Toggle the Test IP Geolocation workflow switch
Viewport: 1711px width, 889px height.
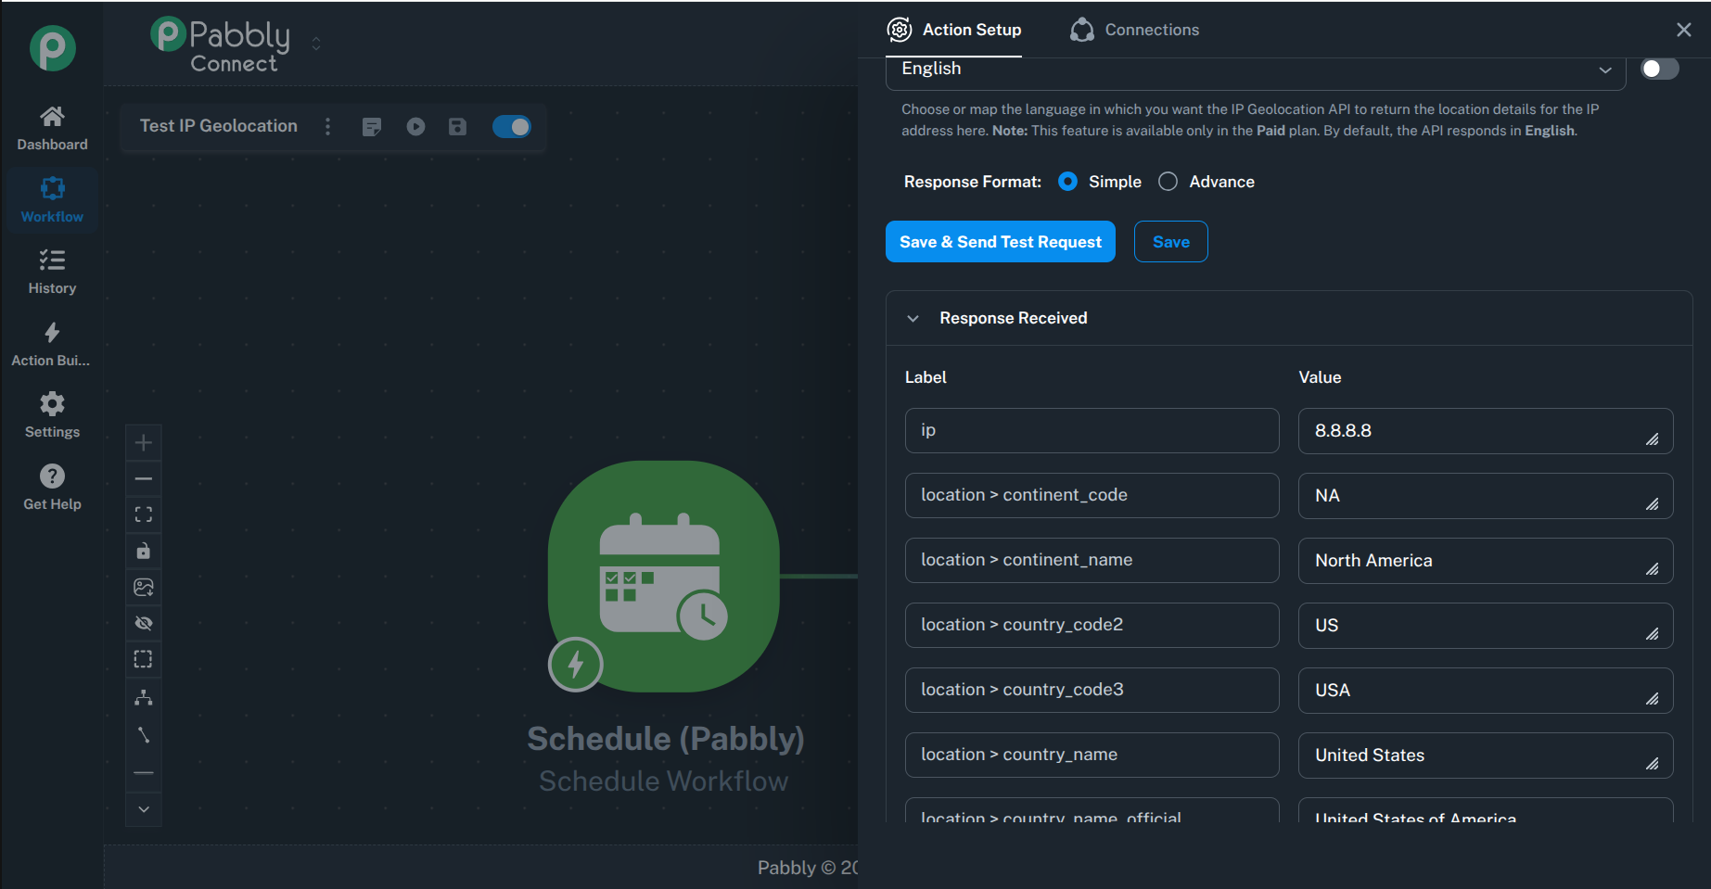(512, 126)
